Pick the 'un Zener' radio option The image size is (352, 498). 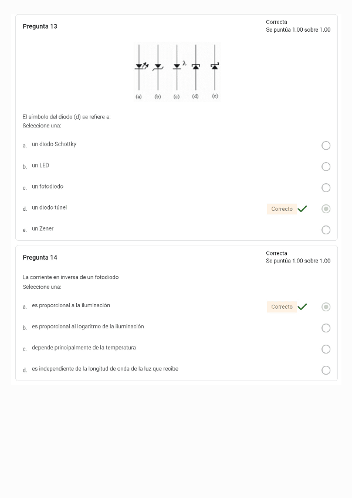click(x=326, y=230)
